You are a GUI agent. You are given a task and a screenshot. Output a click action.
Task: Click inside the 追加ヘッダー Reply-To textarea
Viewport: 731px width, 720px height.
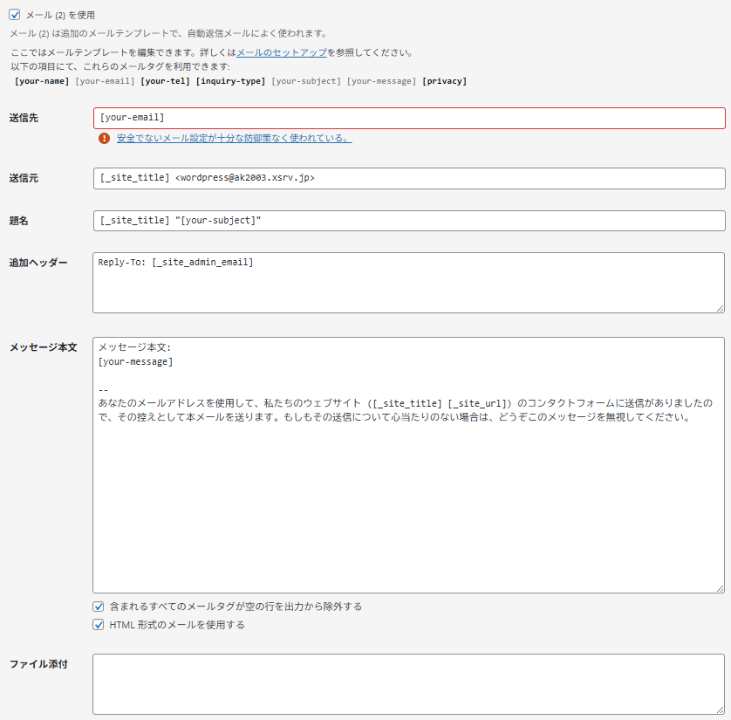(408, 283)
